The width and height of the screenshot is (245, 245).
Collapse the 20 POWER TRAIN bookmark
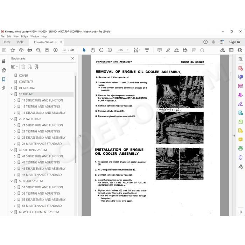point(12,119)
